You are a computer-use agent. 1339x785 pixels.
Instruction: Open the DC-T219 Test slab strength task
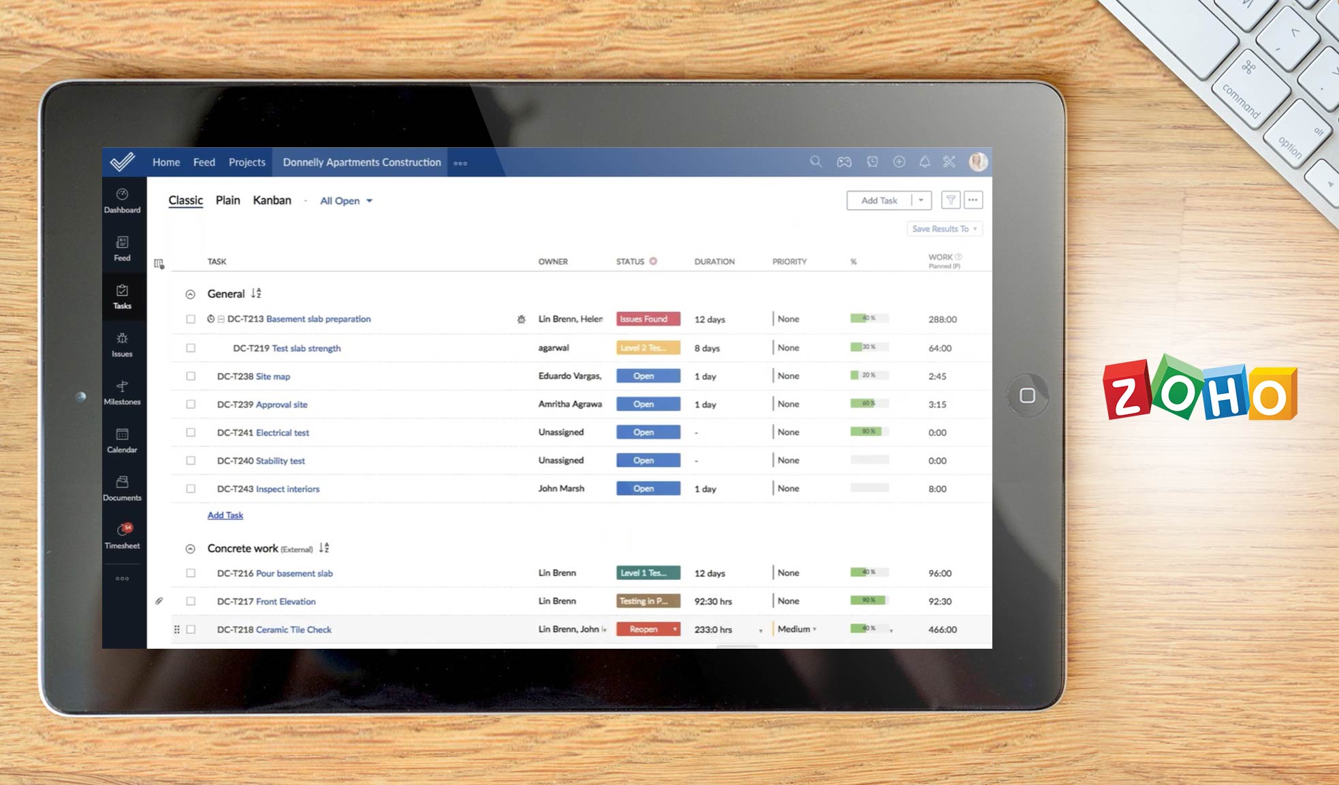[306, 348]
